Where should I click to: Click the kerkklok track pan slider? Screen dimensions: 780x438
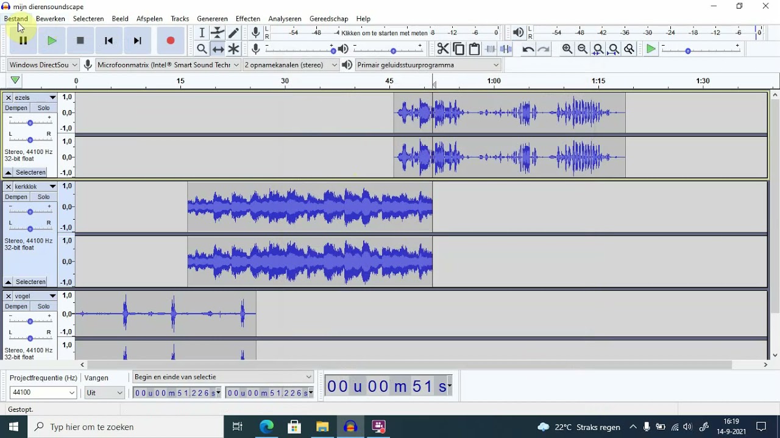tap(30, 229)
